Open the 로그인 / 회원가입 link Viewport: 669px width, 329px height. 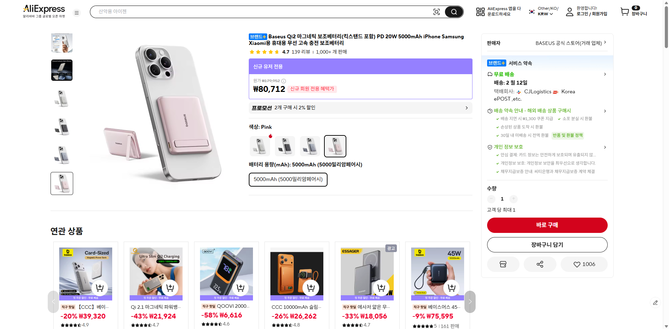(x=591, y=14)
